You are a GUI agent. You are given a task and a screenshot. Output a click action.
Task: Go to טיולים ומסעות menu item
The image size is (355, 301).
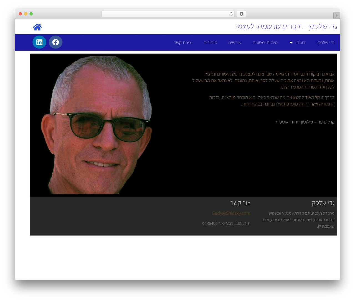click(x=265, y=43)
